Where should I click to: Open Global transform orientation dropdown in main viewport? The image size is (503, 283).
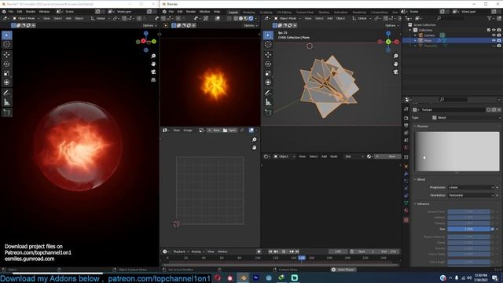[361, 18]
